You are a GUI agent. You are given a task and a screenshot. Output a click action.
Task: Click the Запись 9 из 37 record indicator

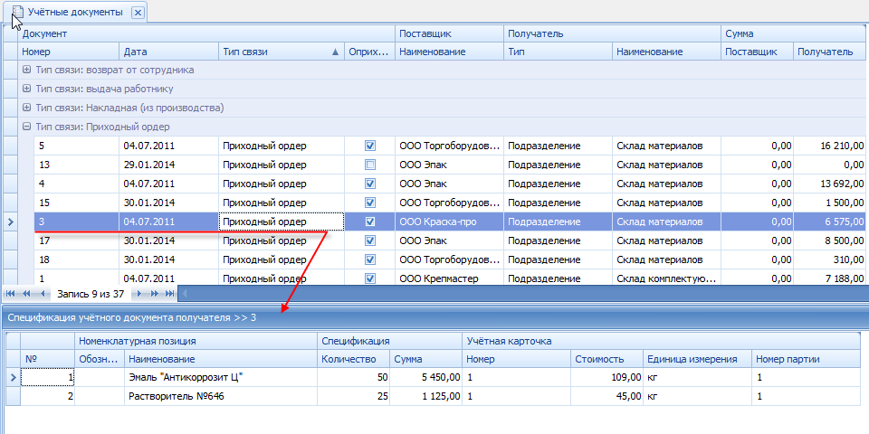click(91, 294)
